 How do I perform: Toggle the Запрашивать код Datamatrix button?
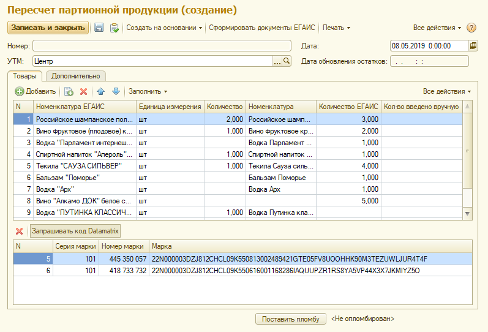[76, 231]
